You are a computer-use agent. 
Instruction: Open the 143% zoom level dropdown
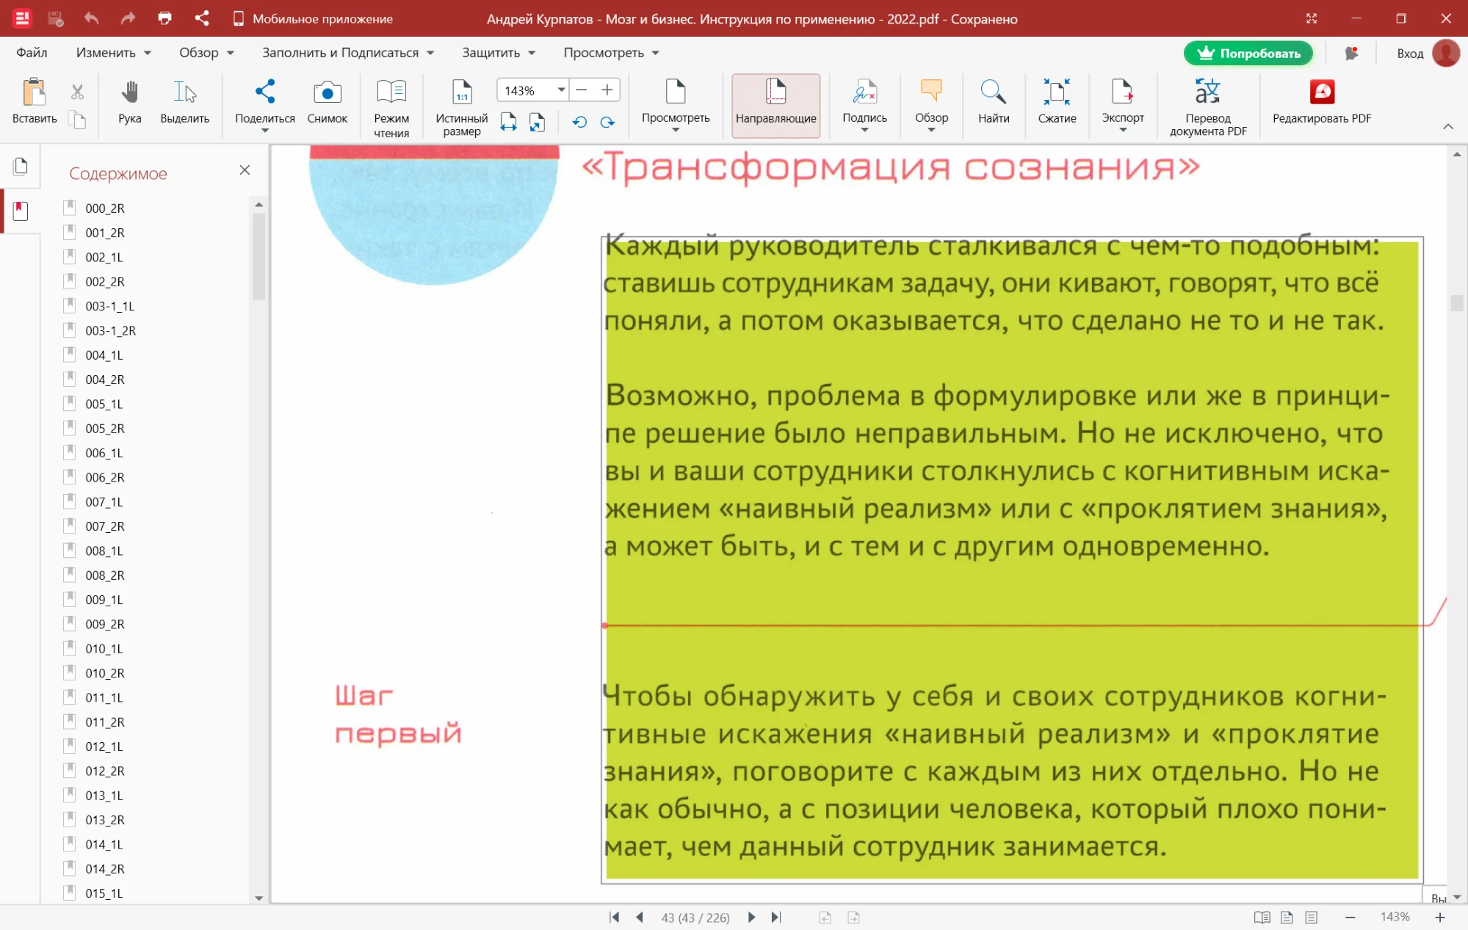pyautogui.click(x=561, y=90)
